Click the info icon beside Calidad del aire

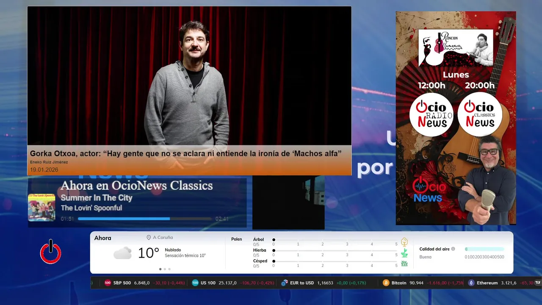coord(453,249)
